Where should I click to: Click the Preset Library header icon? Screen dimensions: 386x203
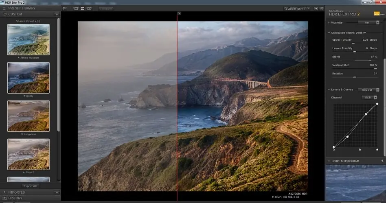pos(4,9)
